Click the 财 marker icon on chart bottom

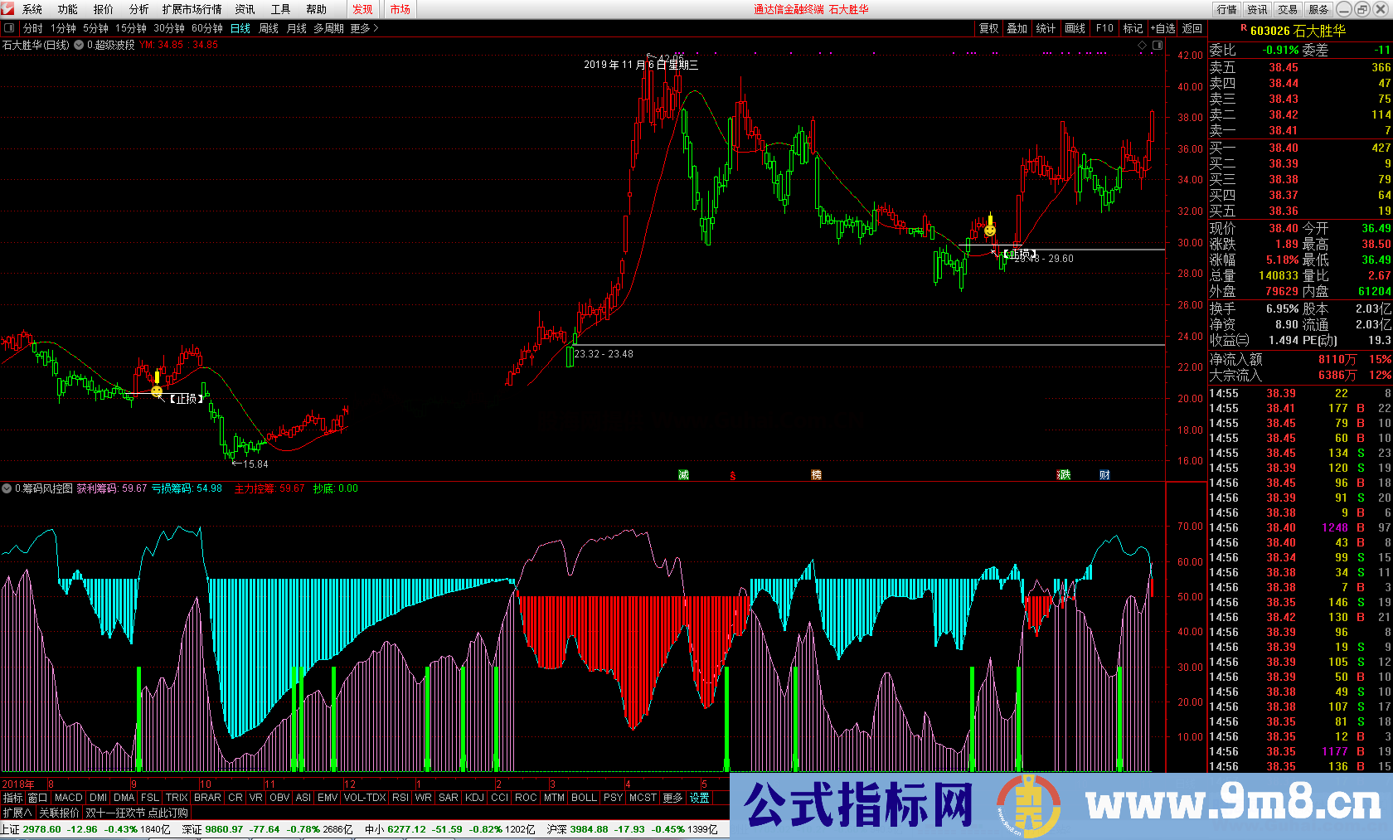(1104, 475)
